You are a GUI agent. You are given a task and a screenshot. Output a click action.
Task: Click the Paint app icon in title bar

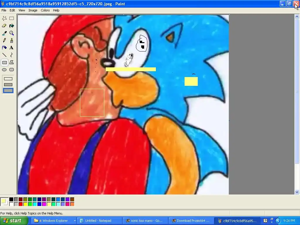pos(3,4)
